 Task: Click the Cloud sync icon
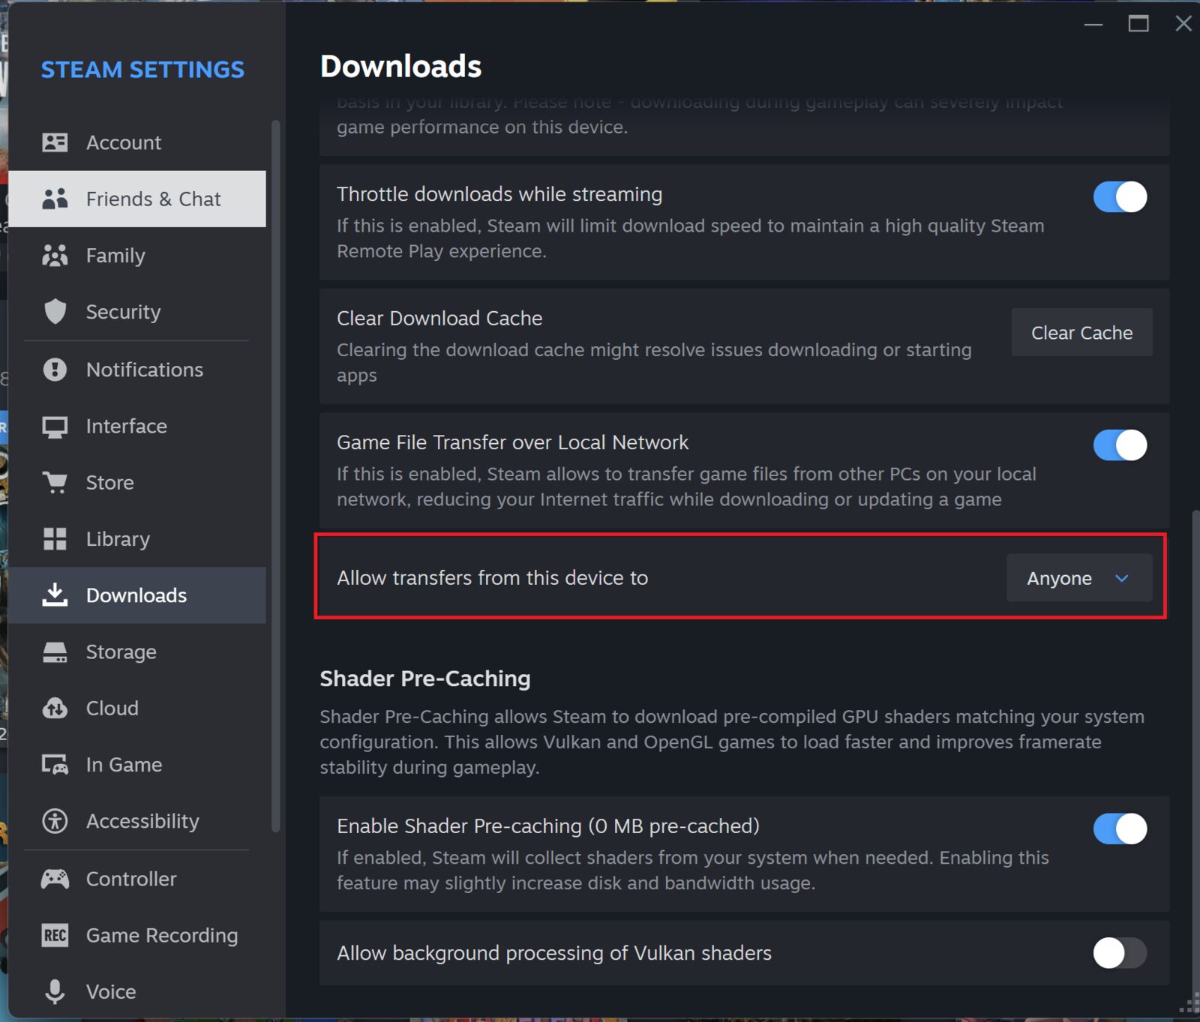click(55, 708)
